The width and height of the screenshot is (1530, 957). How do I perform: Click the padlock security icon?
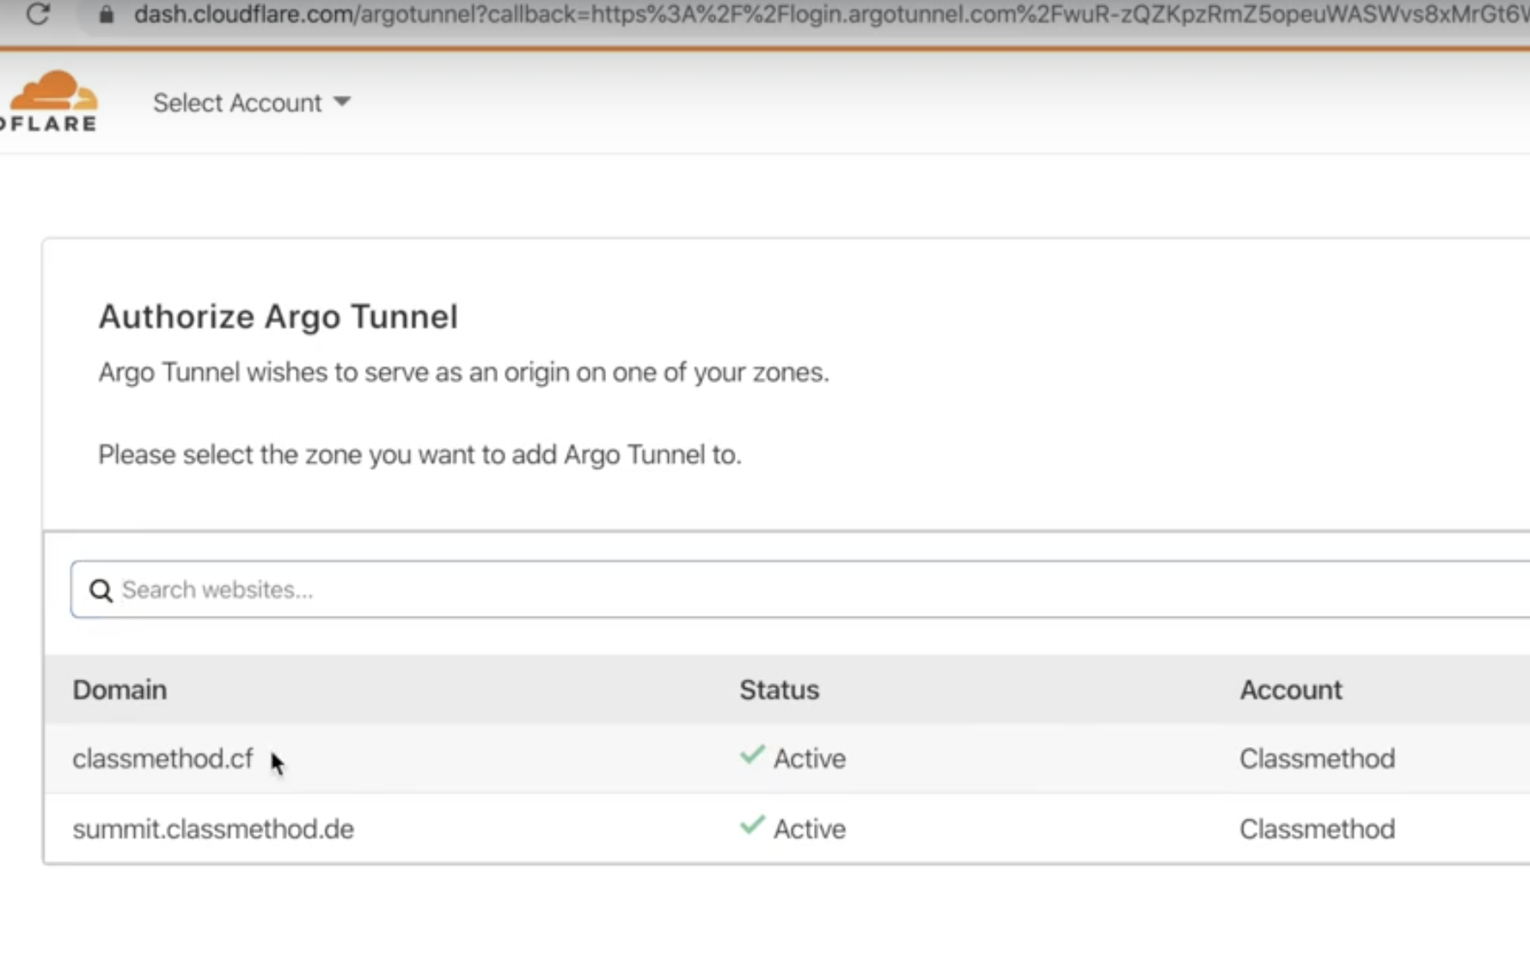pyautogui.click(x=106, y=14)
